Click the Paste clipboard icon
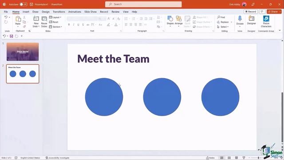This screenshot has height=160, width=284. point(18,19)
